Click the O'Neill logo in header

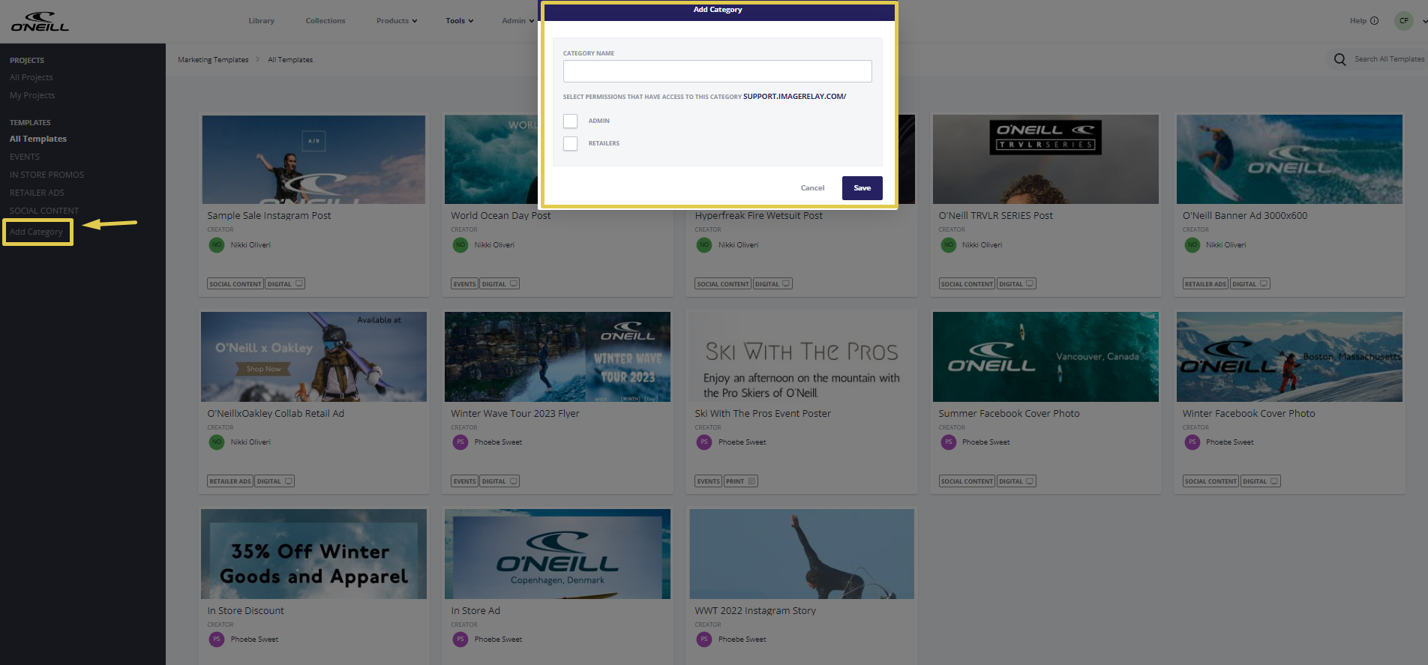[40, 21]
